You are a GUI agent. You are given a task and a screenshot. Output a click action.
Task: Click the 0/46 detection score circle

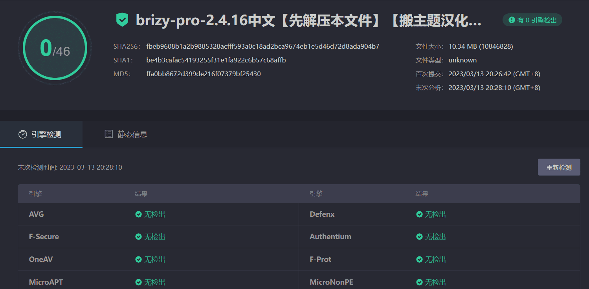(55, 48)
